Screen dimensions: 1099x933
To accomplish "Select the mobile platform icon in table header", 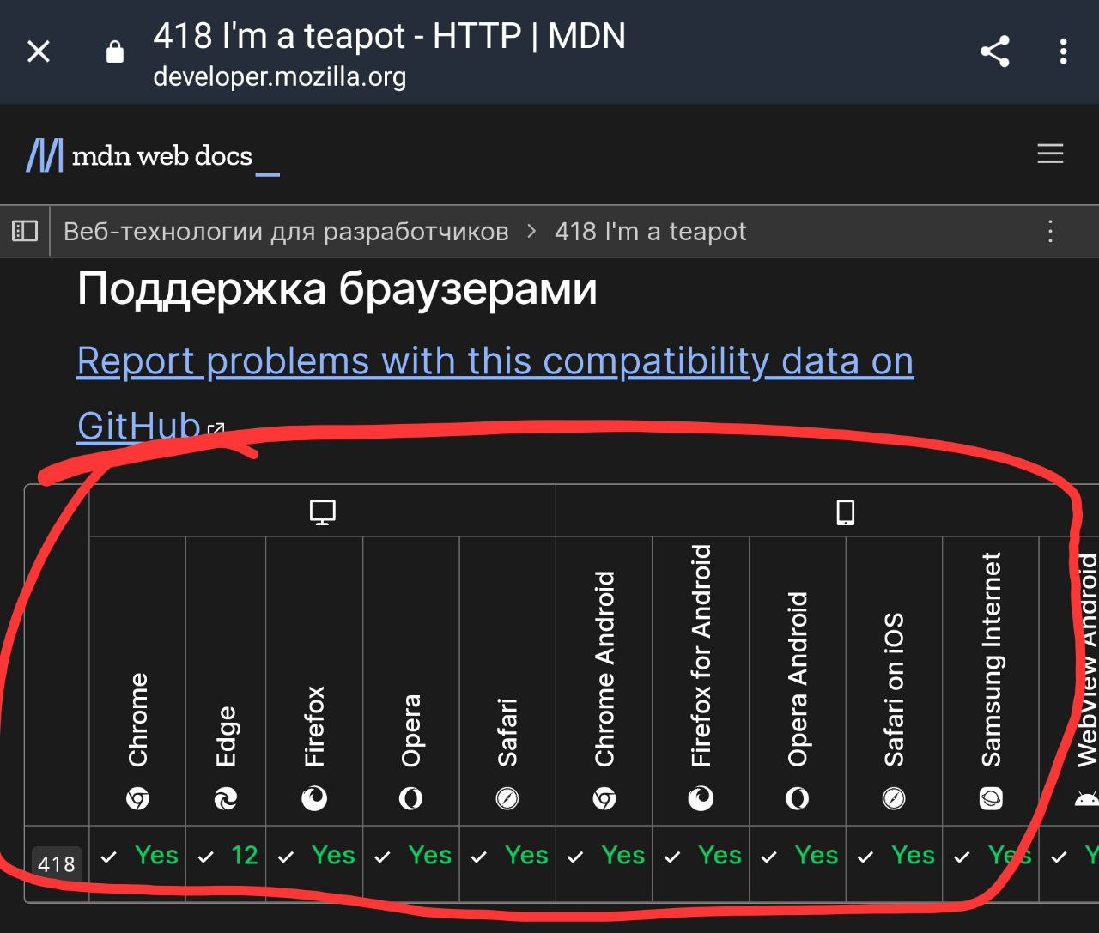I will tap(846, 512).
